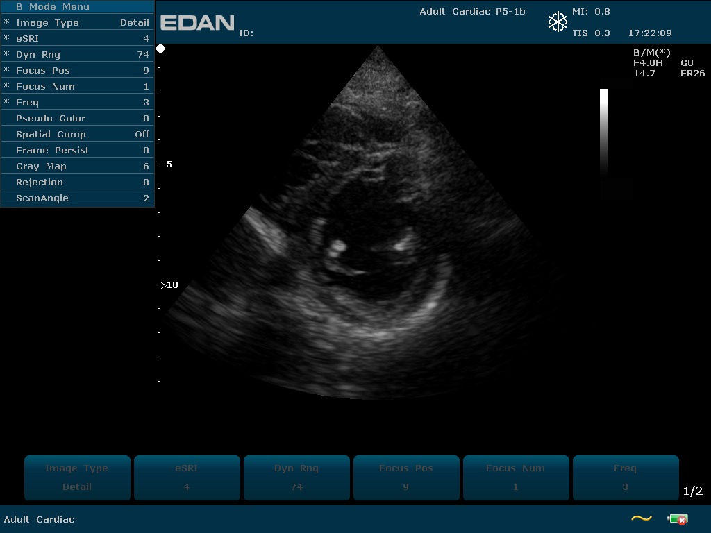Click the Frame Persist menu row
The height and width of the screenshot is (533, 711).
(x=77, y=150)
